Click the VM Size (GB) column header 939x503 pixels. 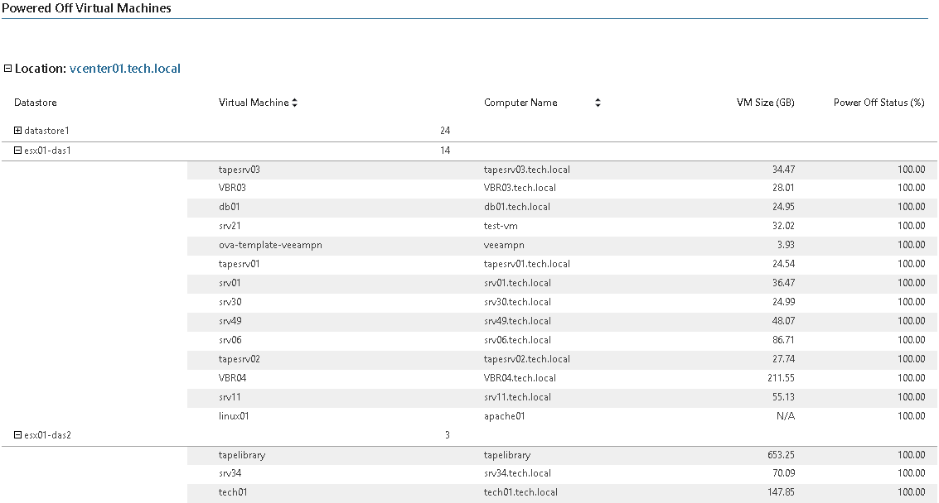(765, 103)
